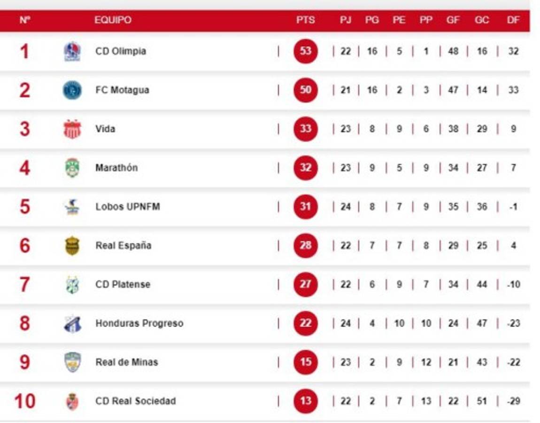
Task: Click the CD Real Sociedad team crest
Action: [72, 401]
